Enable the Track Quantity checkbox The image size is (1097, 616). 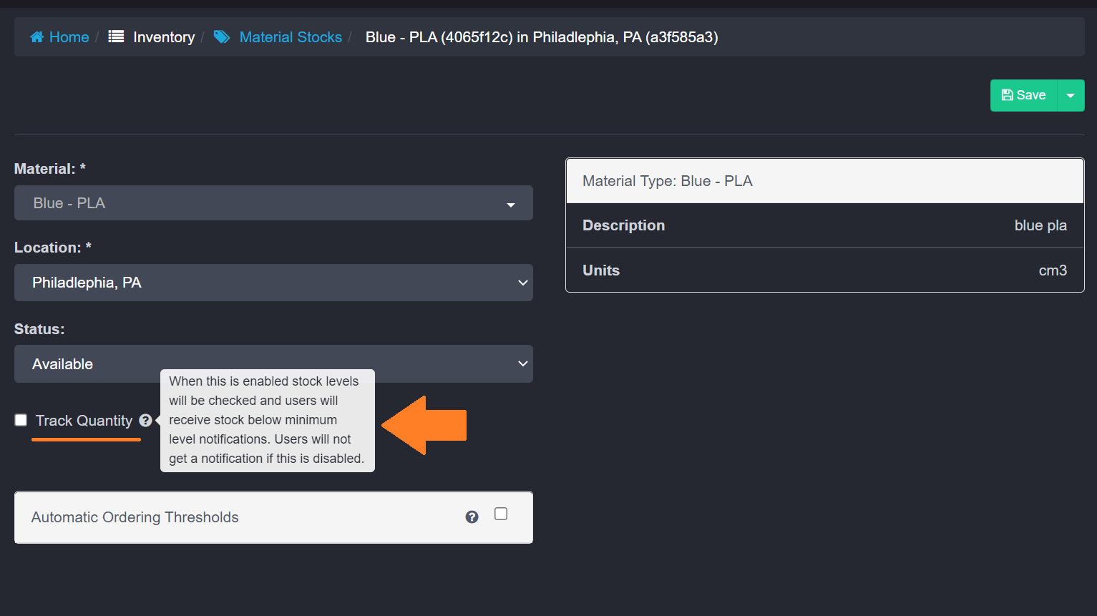pos(21,420)
